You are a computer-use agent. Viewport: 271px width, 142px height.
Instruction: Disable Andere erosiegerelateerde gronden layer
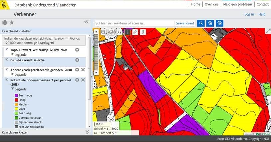click(x=7, y=69)
